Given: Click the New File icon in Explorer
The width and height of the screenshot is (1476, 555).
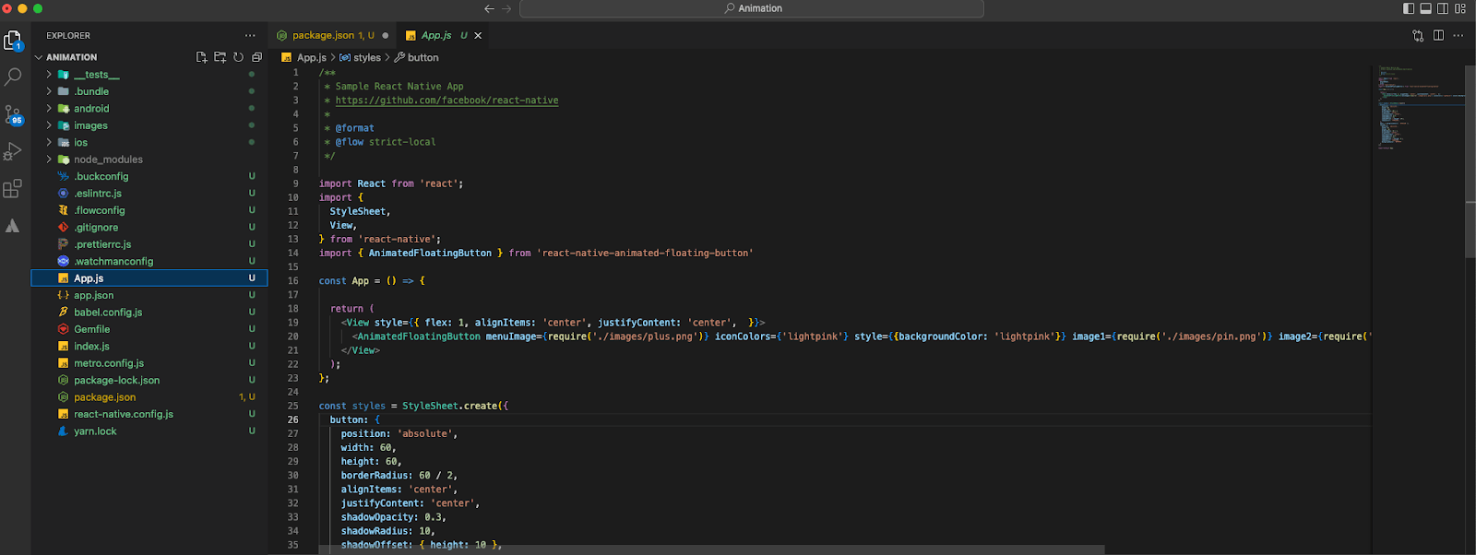Looking at the screenshot, I should pyautogui.click(x=202, y=57).
